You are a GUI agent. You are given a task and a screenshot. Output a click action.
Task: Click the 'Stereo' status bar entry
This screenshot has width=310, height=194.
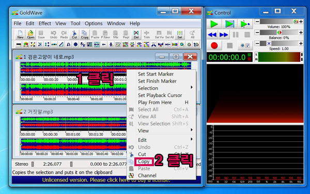point(22,164)
